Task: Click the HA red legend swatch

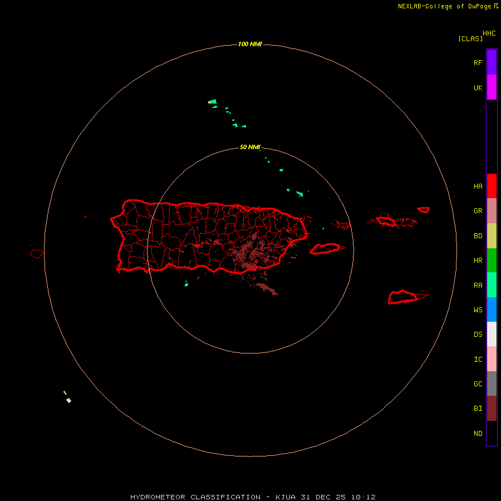Action: click(492, 186)
